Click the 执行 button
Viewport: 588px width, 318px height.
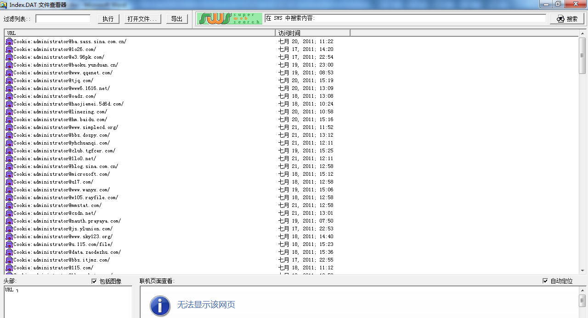108,19
